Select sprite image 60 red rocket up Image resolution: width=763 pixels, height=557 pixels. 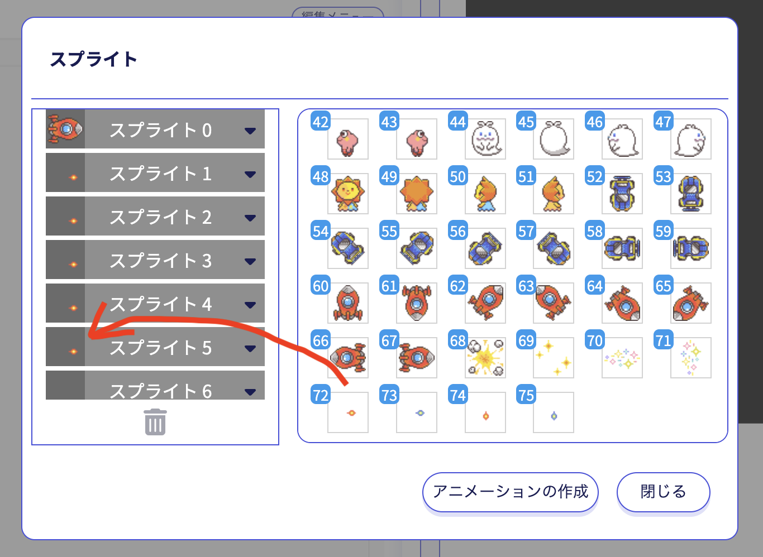coord(348,303)
